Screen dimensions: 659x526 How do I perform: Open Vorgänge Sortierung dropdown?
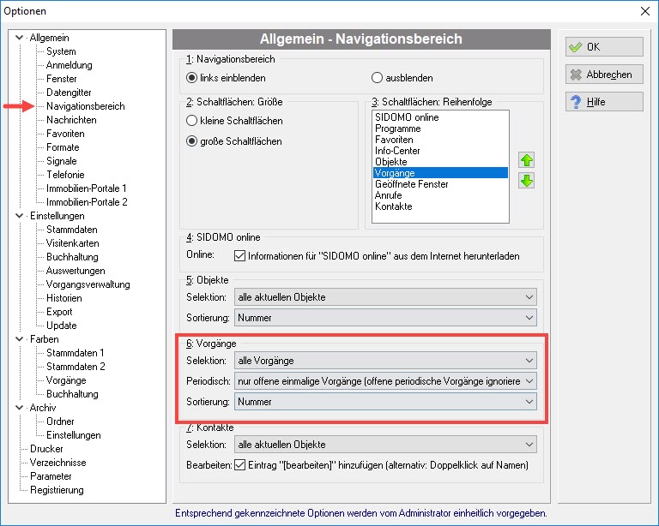pos(385,402)
